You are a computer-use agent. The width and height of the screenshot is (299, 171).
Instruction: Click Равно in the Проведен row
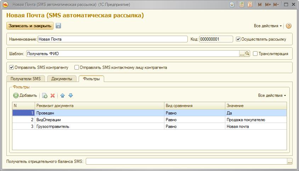tap(194, 113)
